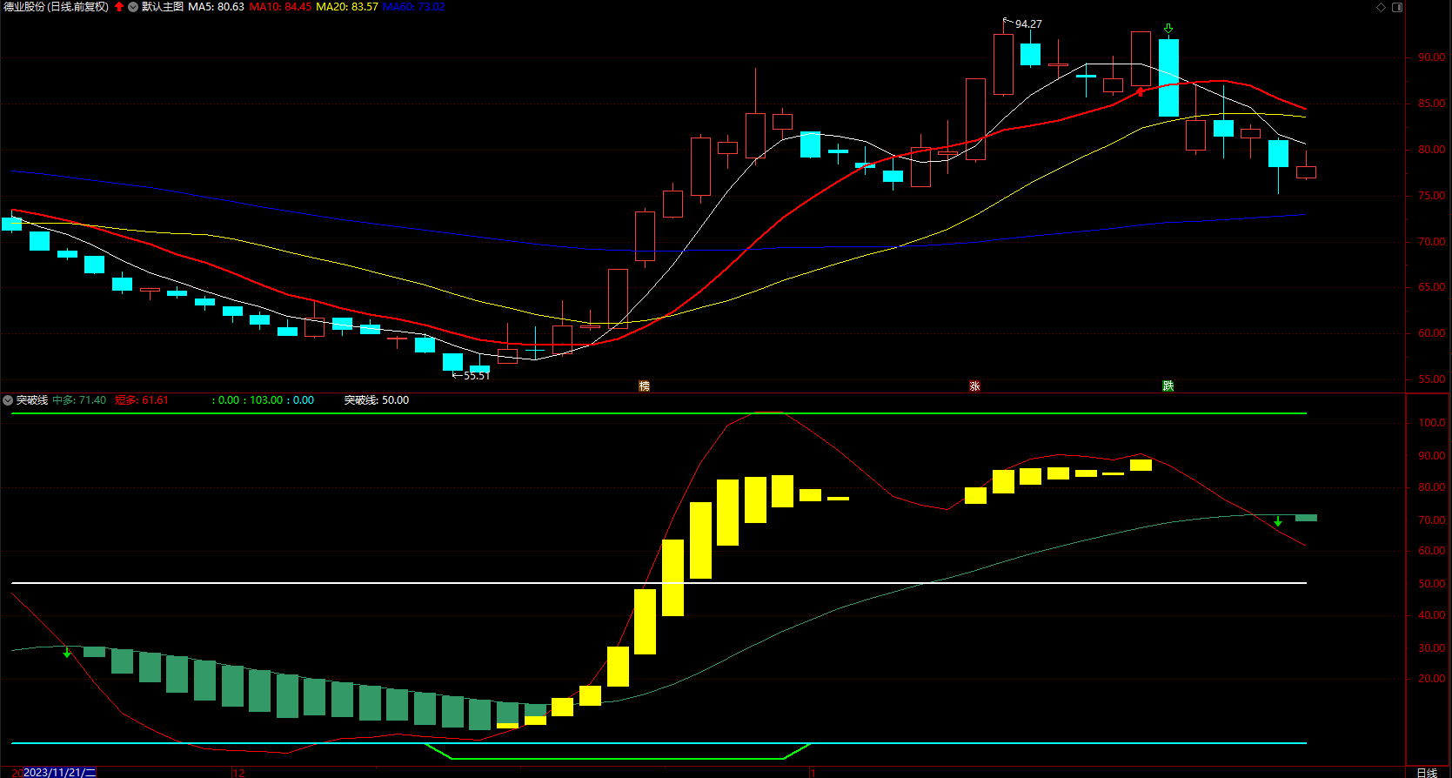Image resolution: width=1452 pixels, height=778 pixels.
Task: Click the MA60: 73.02 label
Action: [x=413, y=7]
